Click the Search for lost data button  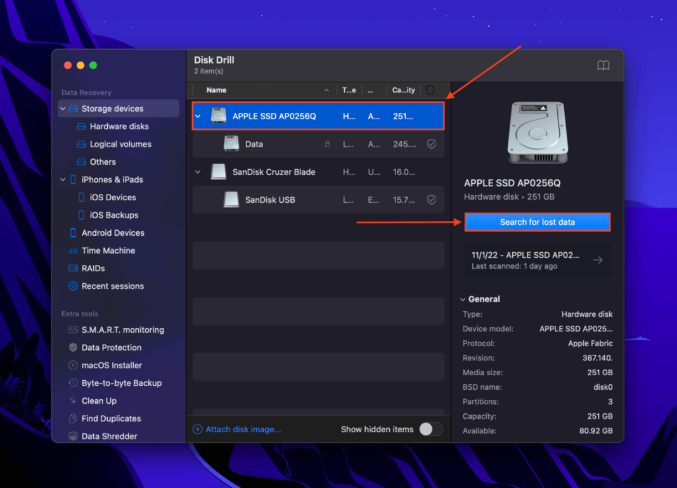click(537, 222)
